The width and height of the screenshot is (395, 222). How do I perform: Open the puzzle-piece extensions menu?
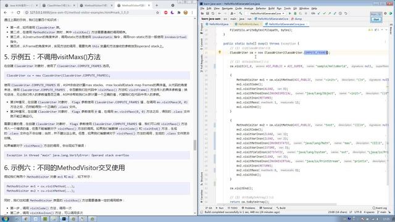[x=179, y=12]
